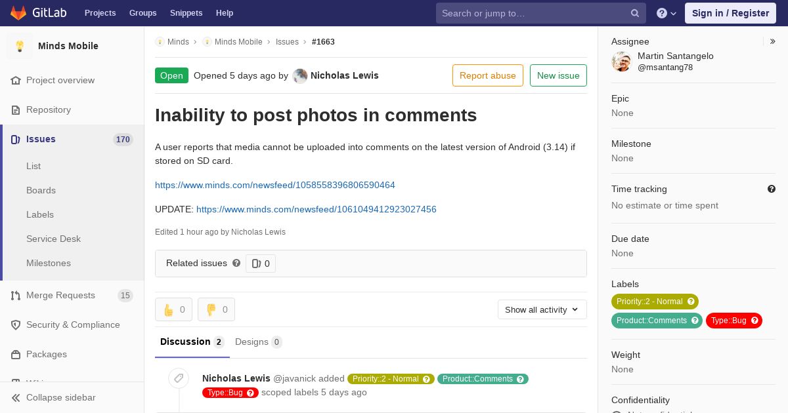788x413 pixels.
Task: Open the Help question mark menu
Action: (667, 13)
